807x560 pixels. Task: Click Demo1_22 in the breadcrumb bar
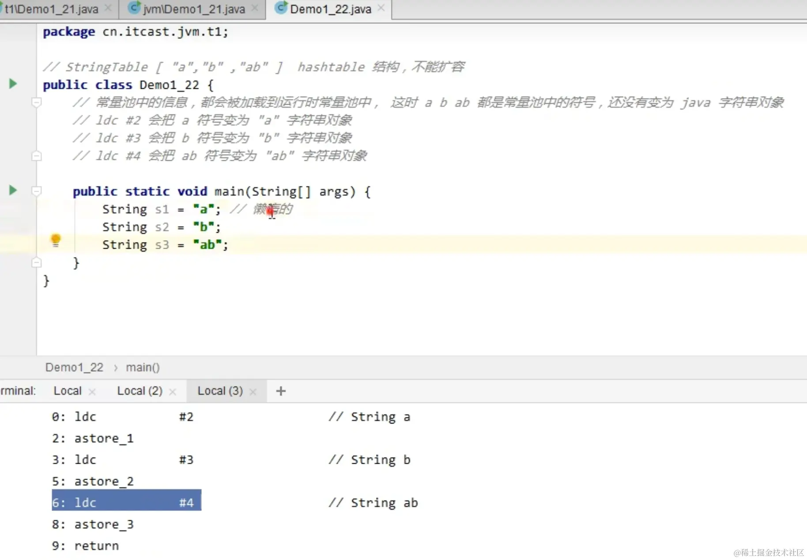[x=74, y=367]
